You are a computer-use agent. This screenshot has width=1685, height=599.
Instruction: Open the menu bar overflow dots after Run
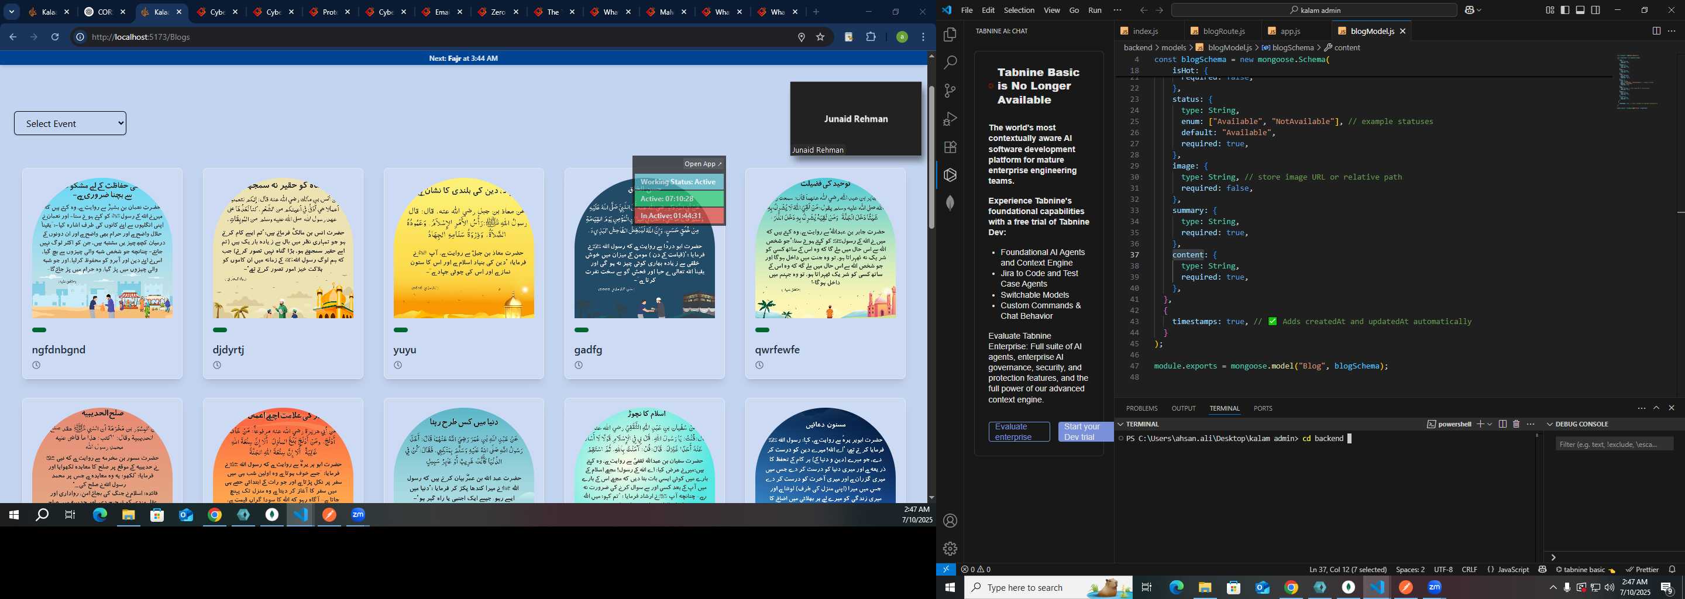pos(1117,11)
